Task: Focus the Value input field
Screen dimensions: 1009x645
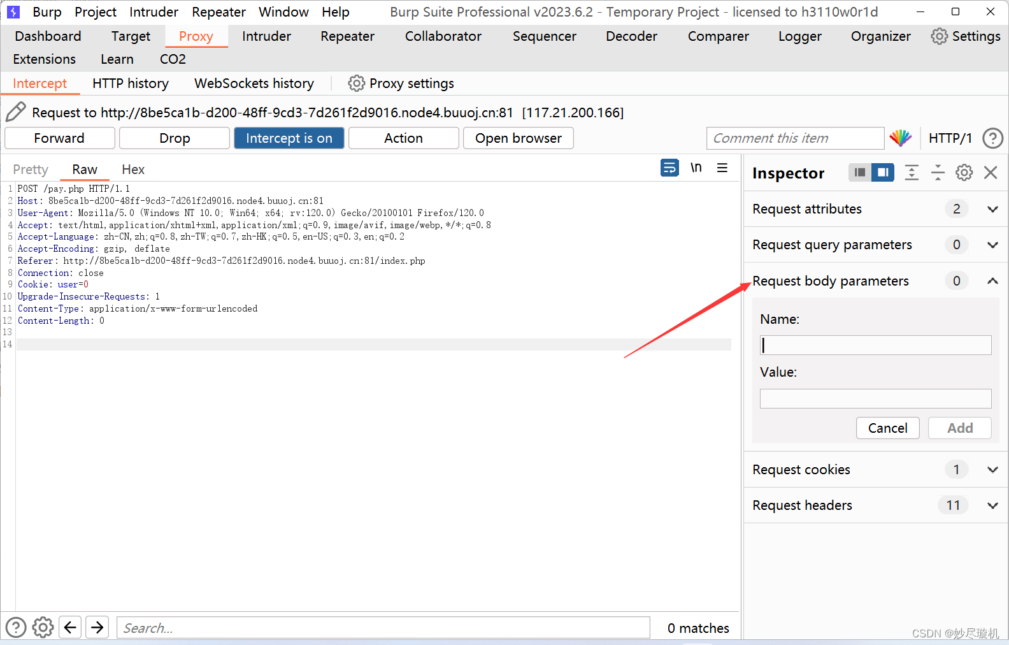Action: pos(876,399)
